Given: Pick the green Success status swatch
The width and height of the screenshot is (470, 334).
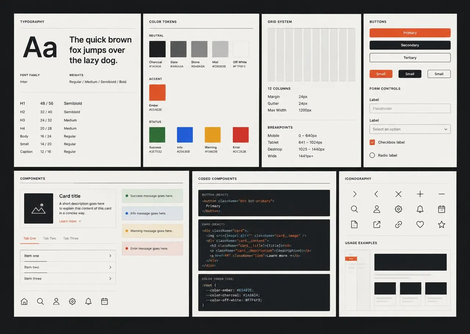Looking at the screenshot, I should coord(157,135).
